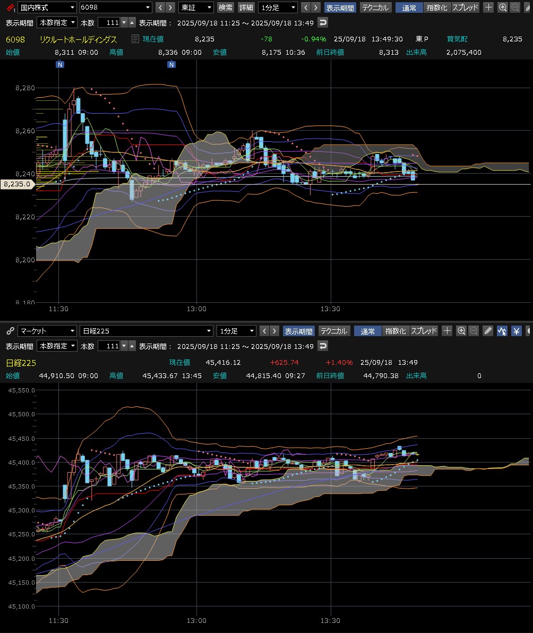The height and width of the screenshot is (633, 533).
Task: Toggle テクニカル in Nikkei toolbar
Action: pyautogui.click(x=334, y=331)
